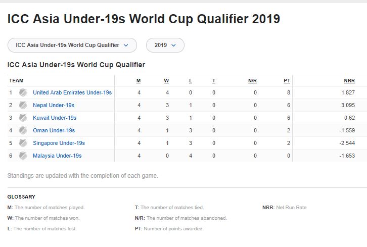Click the NRR column header
Image resolution: width=367 pixels, height=247 pixels.
click(349, 81)
